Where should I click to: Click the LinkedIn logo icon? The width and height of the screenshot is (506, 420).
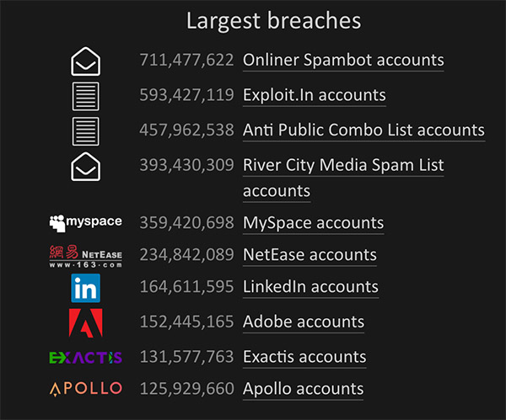[x=86, y=288]
